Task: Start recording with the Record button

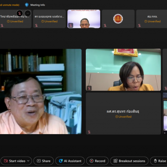Action: coord(97,161)
